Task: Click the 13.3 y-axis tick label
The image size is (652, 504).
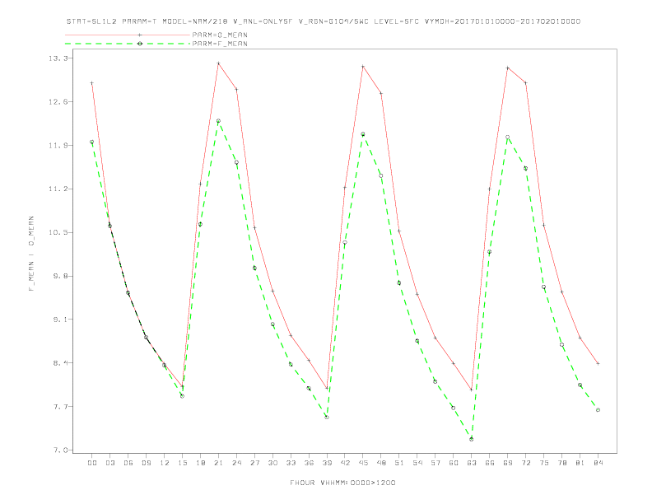Action: point(57,58)
